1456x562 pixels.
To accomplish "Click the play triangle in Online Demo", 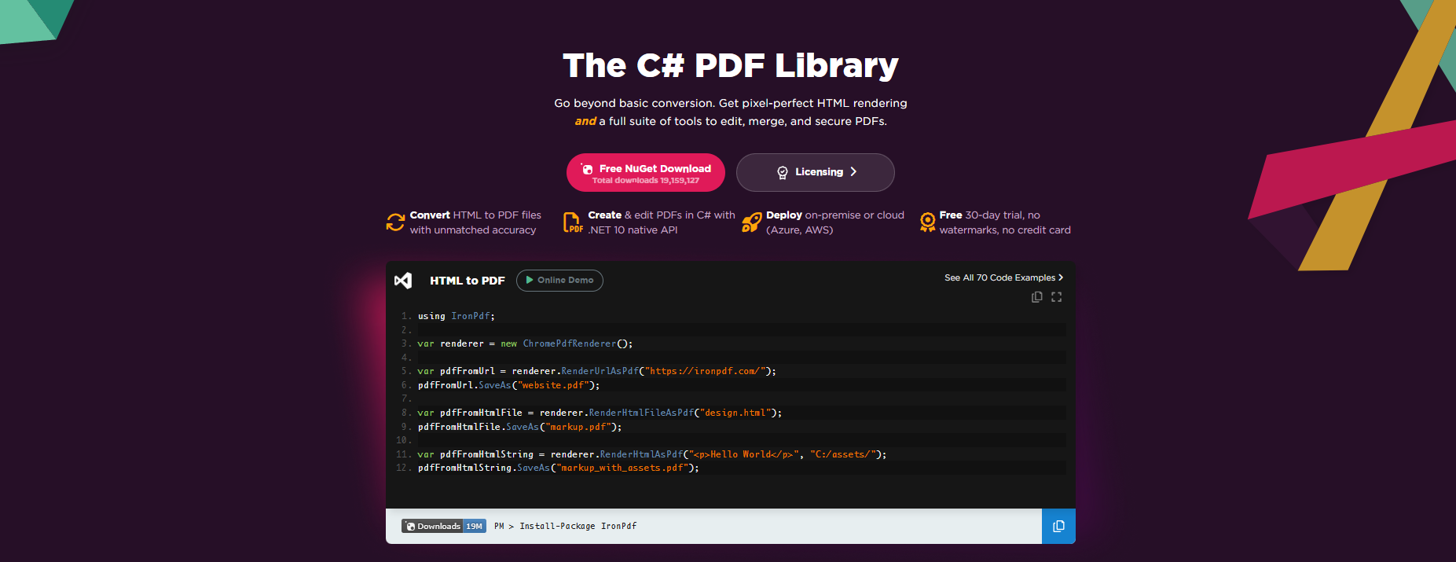I will (x=530, y=281).
